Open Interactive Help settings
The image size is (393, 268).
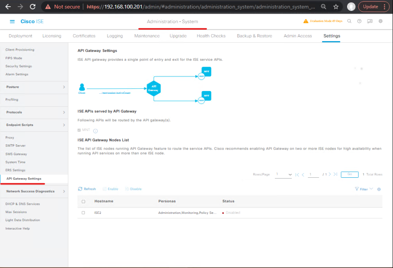18,228
